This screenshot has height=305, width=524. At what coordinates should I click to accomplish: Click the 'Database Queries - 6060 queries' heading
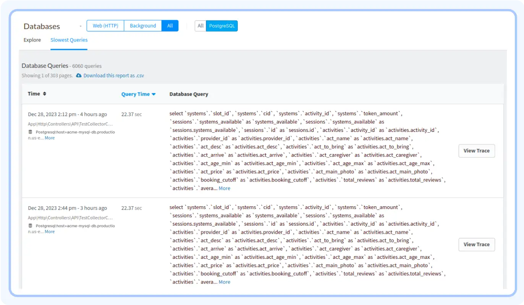click(x=61, y=66)
